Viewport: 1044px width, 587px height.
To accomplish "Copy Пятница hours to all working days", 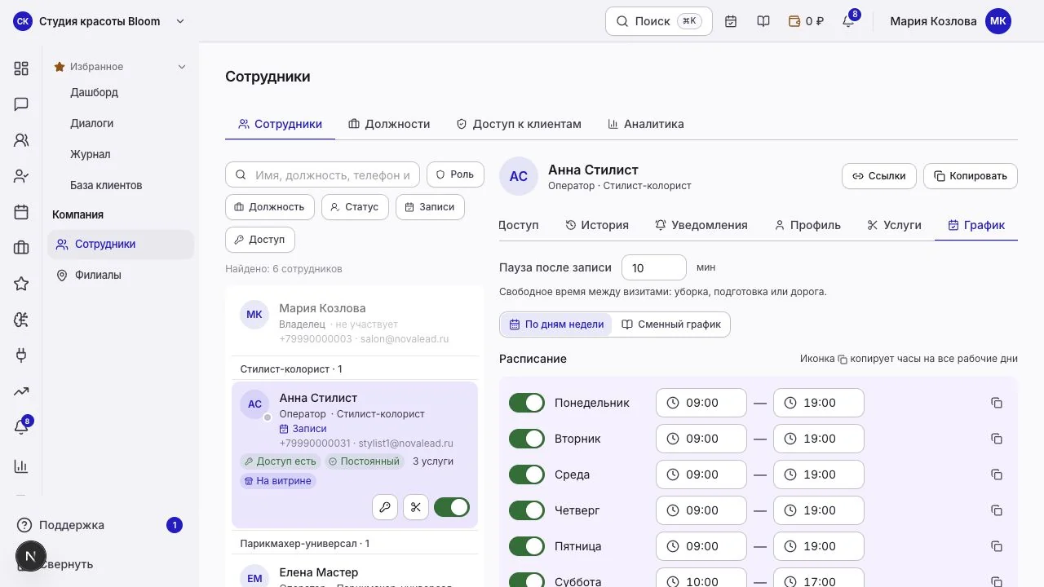I will (x=997, y=546).
